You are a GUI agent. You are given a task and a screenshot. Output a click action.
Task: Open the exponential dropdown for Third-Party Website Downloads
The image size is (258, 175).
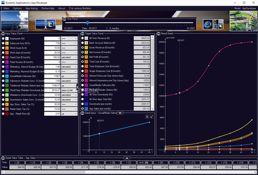coord(69,90)
